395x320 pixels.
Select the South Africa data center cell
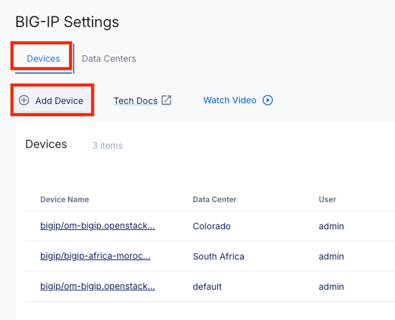(219, 257)
